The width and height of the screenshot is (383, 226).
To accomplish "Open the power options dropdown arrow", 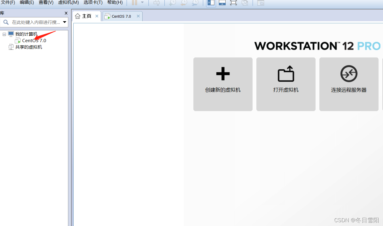I will (x=142, y=2).
